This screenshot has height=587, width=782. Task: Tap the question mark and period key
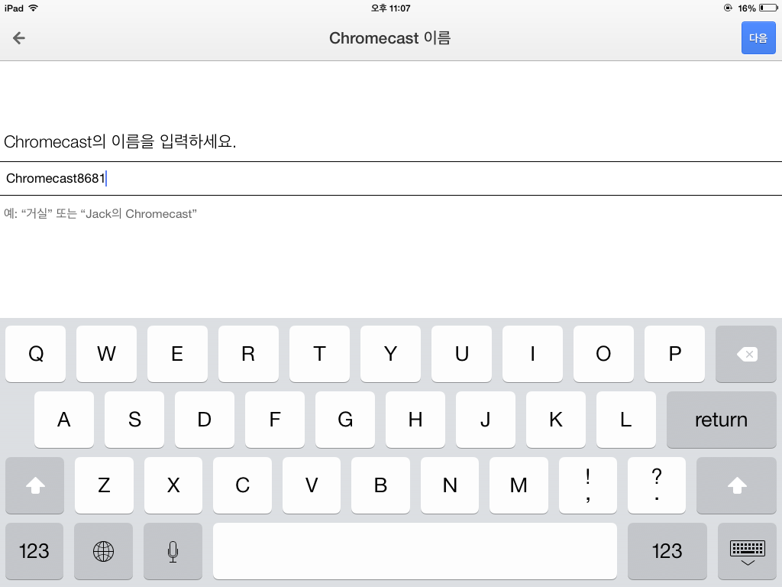coord(657,485)
